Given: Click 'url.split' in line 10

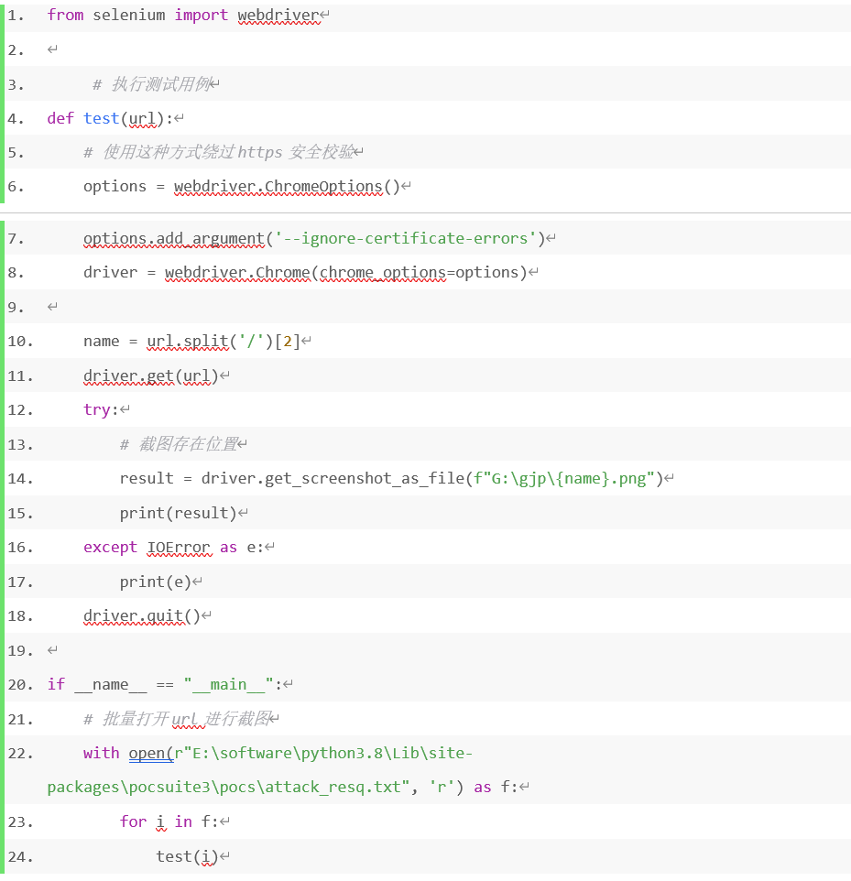Looking at the screenshot, I should 188,342.
